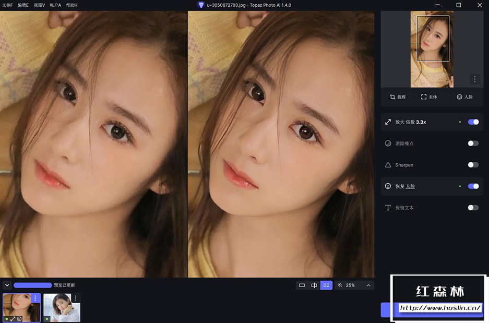This screenshot has width=489, height=323.
Task: Click the zoom magnifier icon
Action: 340,285
